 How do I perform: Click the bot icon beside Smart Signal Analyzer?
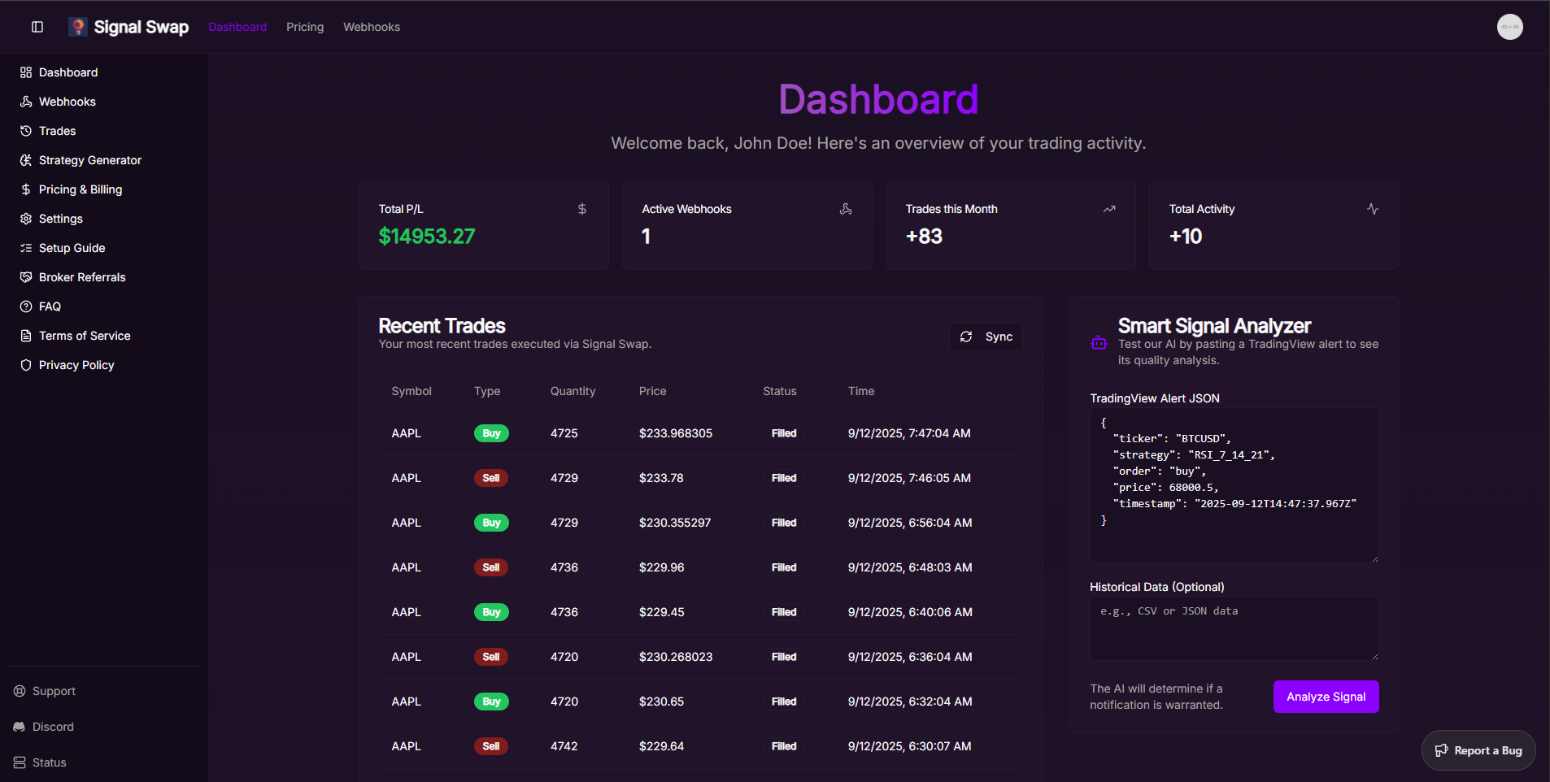coord(1099,342)
